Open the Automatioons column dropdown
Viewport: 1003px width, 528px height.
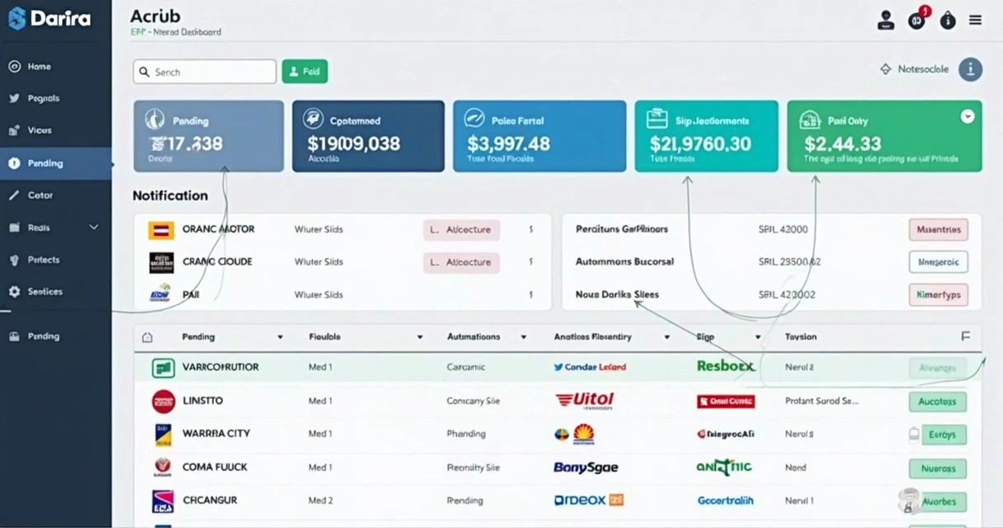pos(523,337)
